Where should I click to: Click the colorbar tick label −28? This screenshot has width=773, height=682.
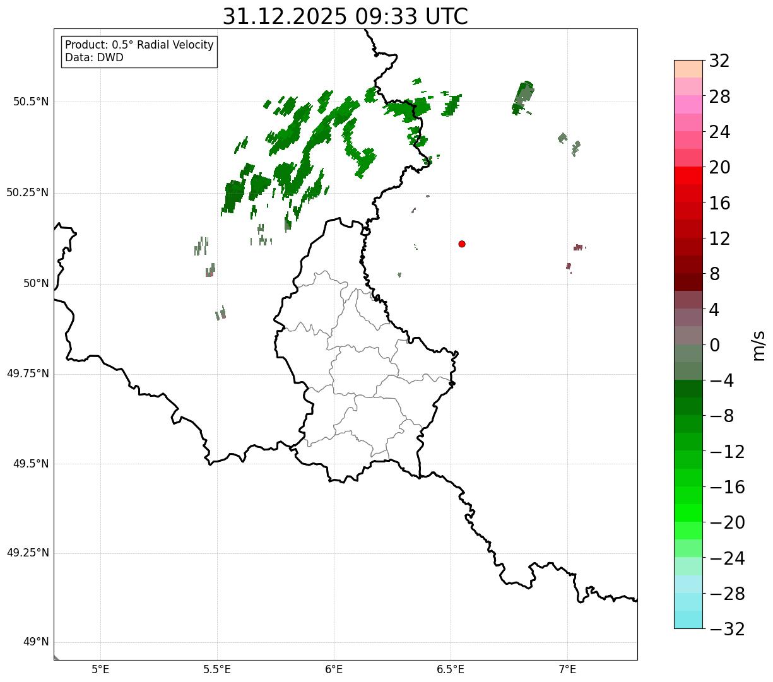coord(727,594)
